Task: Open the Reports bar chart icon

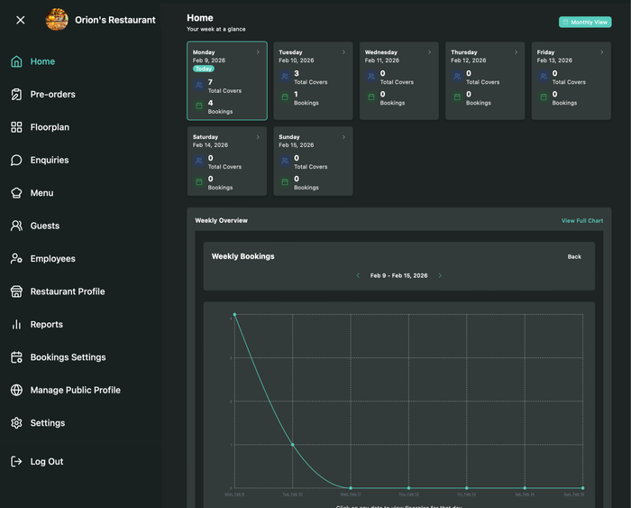Action: (x=16, y=325)
